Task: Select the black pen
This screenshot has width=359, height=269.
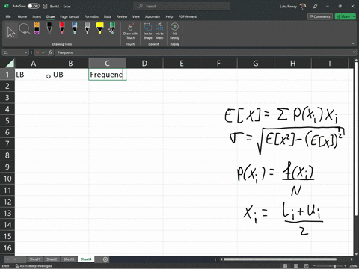Action: 49,28
